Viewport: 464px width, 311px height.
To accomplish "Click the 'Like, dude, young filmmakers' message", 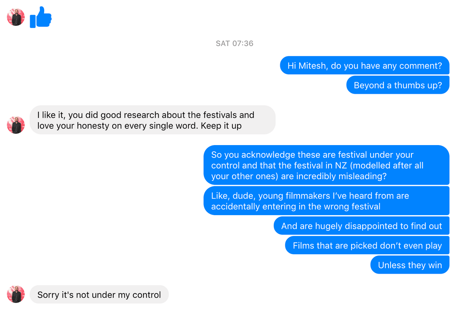I will click(x=327, y=201).
